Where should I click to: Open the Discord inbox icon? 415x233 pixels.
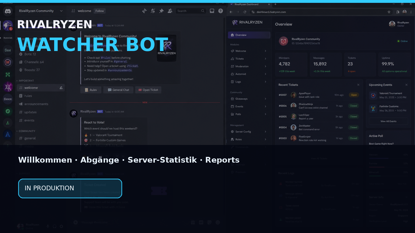[x=212, y=11]
